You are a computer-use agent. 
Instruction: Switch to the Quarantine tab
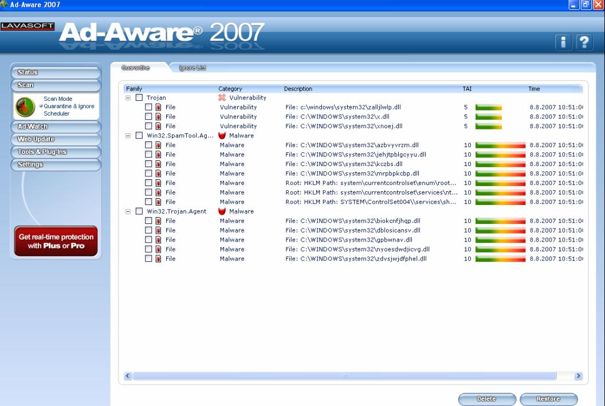[135, 68]
